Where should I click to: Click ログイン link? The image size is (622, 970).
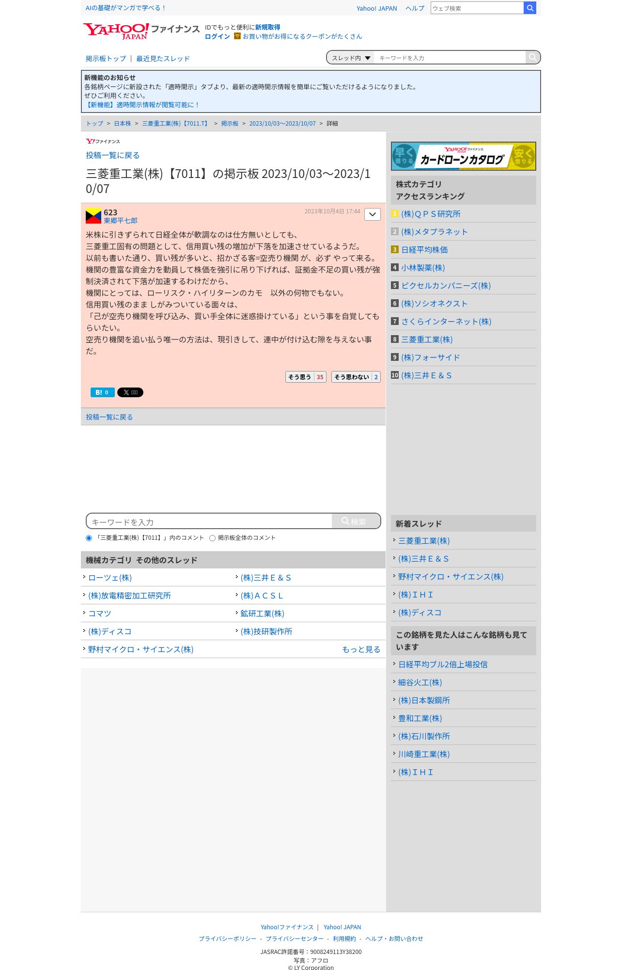pos(218,36)
